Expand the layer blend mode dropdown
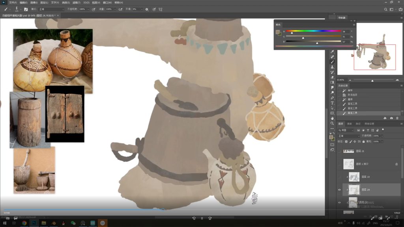Viewport: 404px width, 227px height. coord(349,136)
